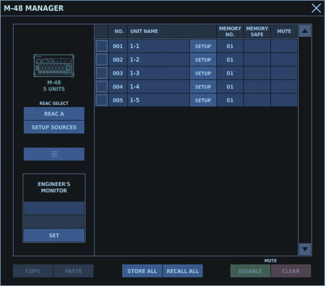Viewport: 325px width, 286px height.
Task: Open SETUP SOURCES
Action: pos(54,127)
